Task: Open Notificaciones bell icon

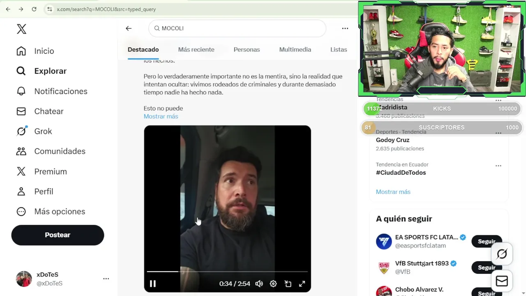Action: [21, 91]
